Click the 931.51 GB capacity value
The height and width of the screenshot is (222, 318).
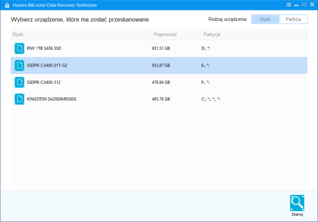[161, 48]
